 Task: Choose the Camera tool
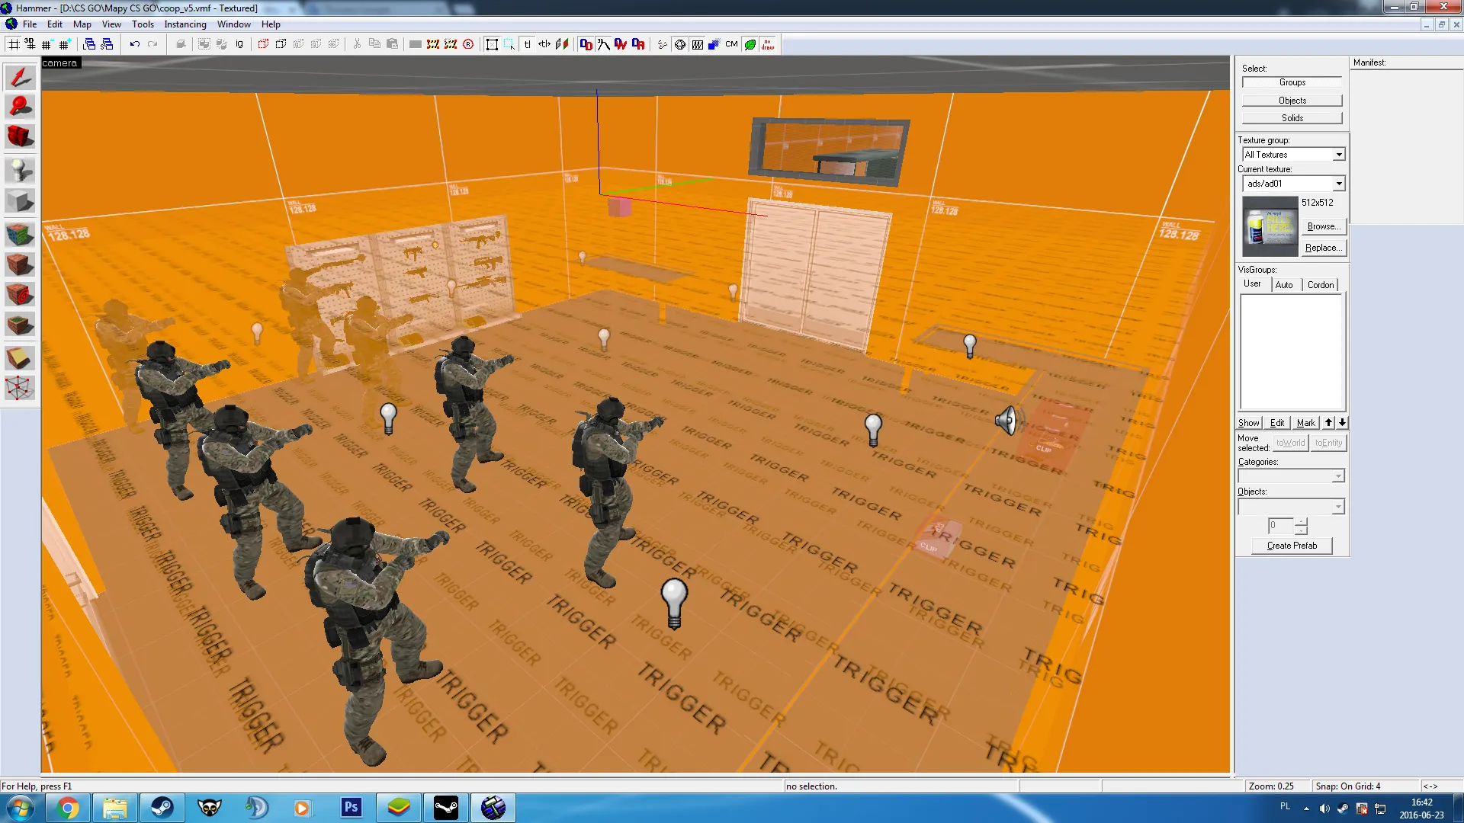pyautogui.click(x=21, y=136)
